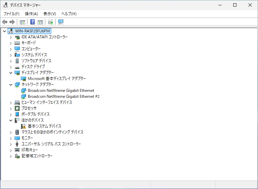This screenshot has height=189, width=258.
Task: Click the blue Help toolbar icon
Action: [x=33, y=22]
